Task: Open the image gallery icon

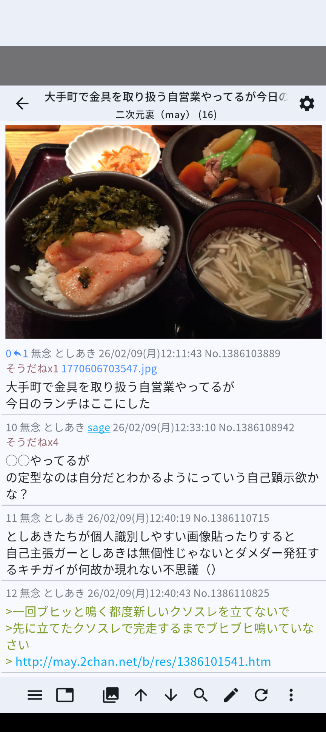Action: (111, 695)
